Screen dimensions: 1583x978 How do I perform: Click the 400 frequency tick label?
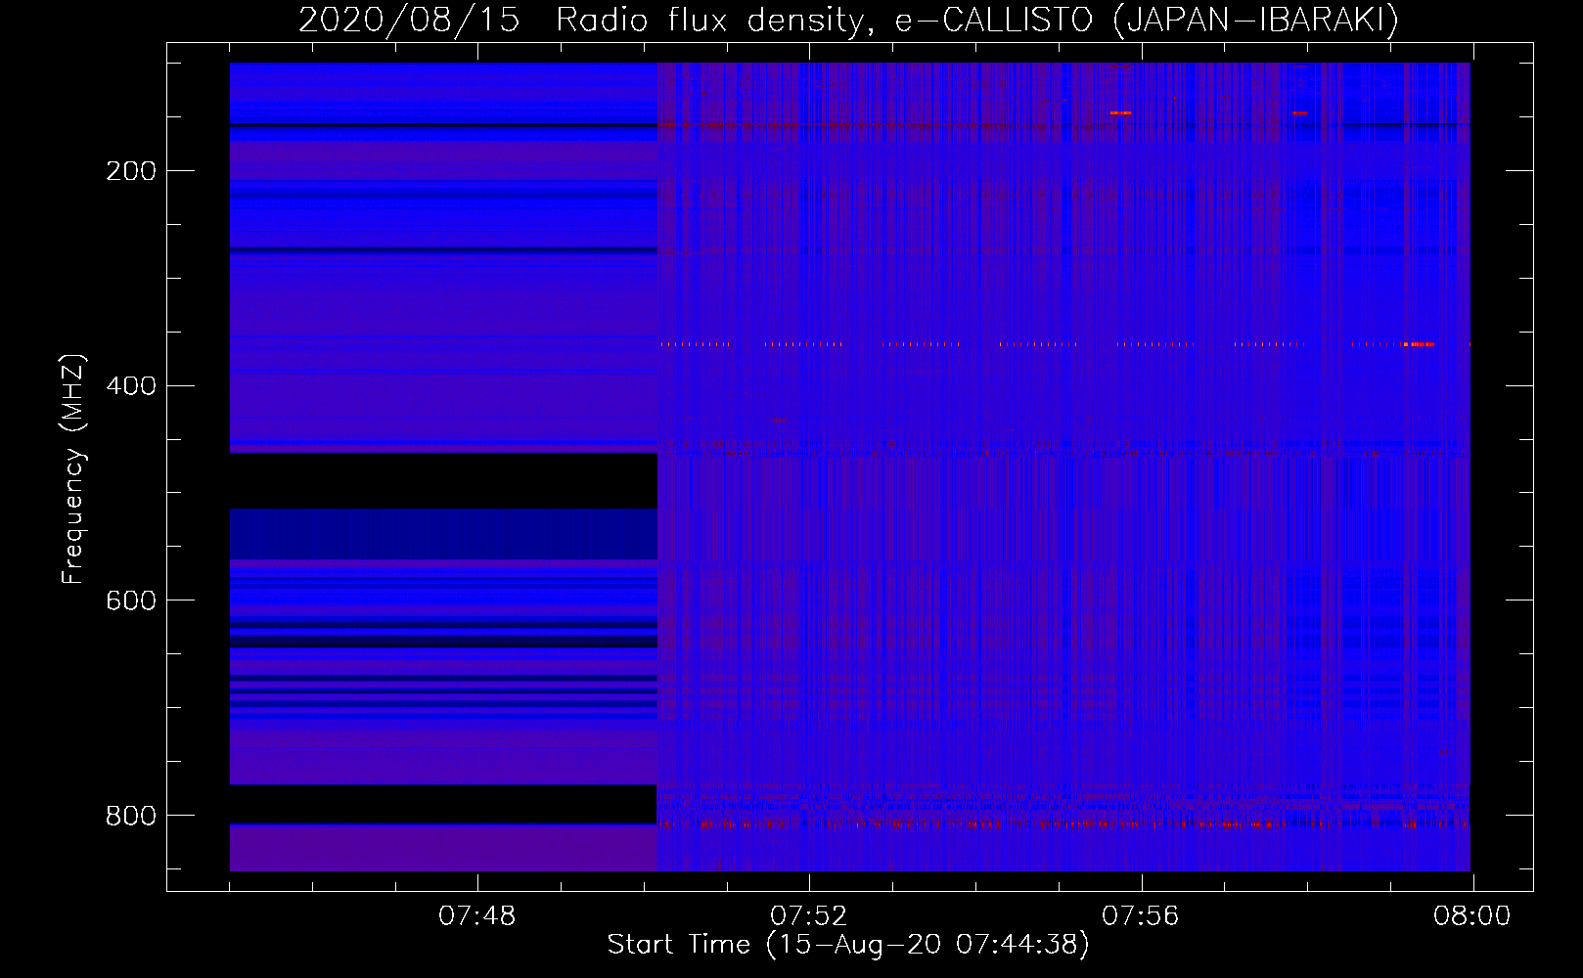[x=131, y=386]
